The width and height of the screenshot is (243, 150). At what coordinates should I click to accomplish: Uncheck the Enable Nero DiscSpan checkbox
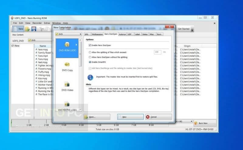coord(90,45)
